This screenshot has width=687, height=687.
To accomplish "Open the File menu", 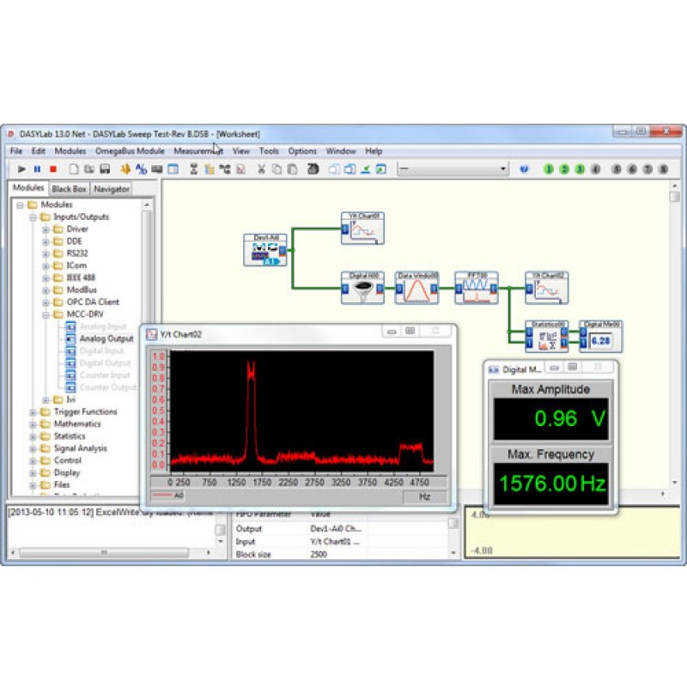I will click(16, 151).
